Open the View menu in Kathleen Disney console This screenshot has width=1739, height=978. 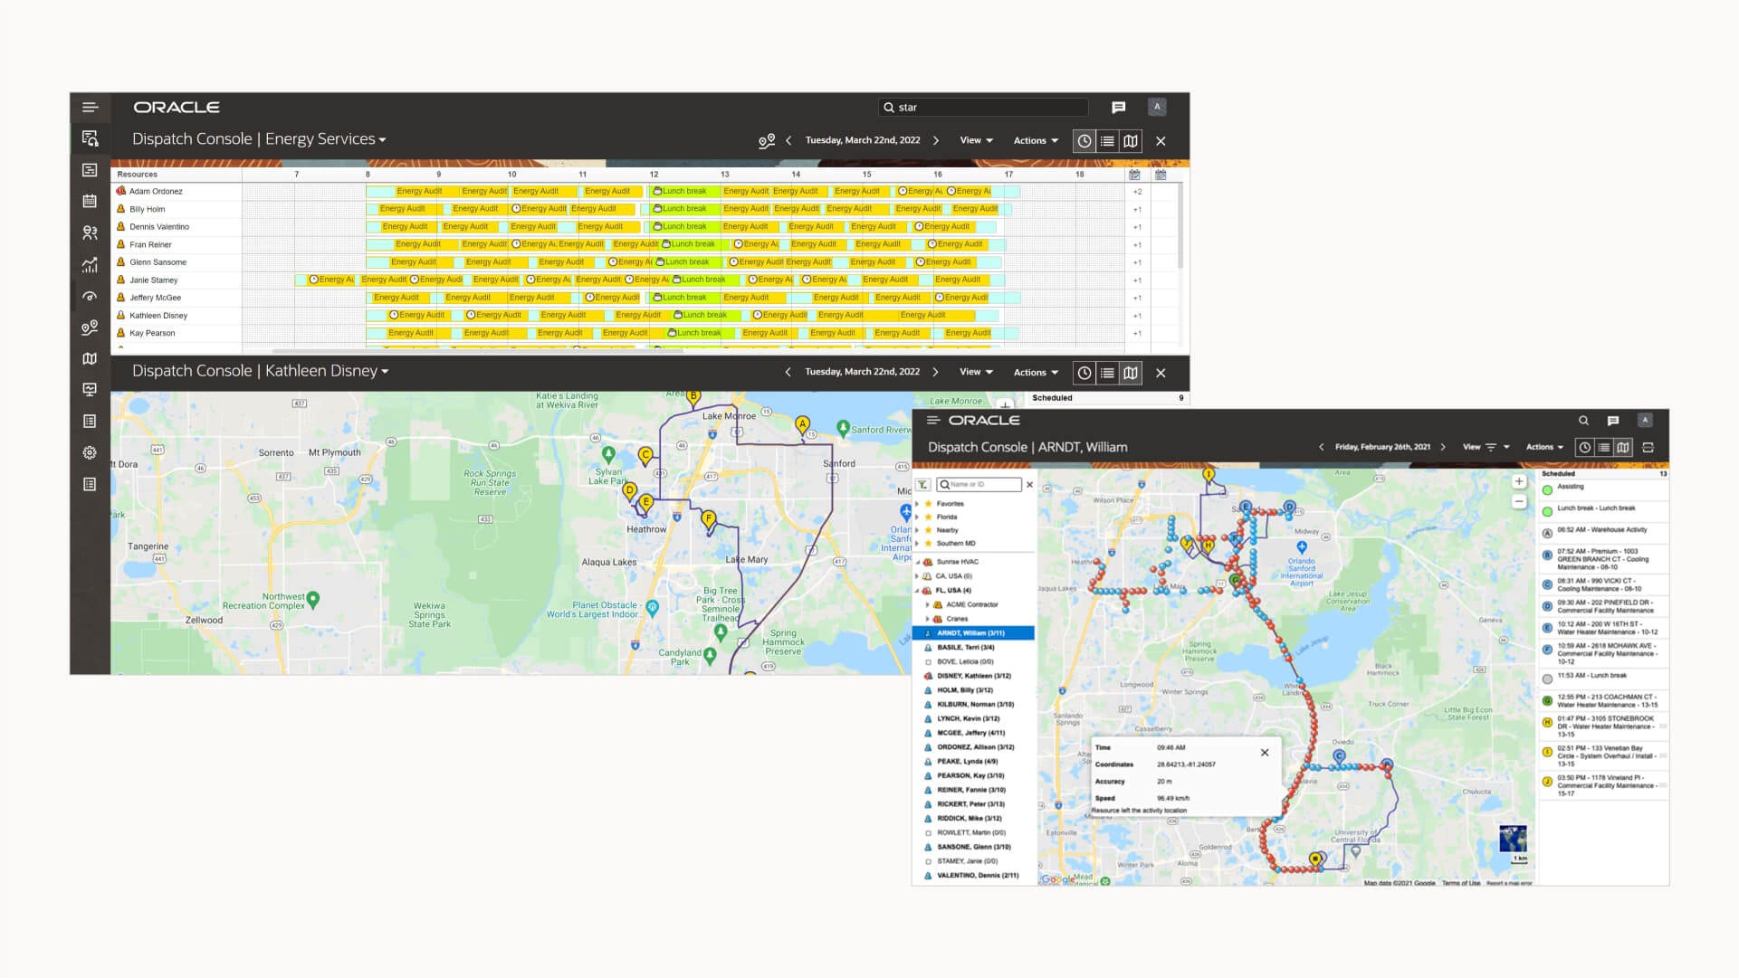point(976,372)
